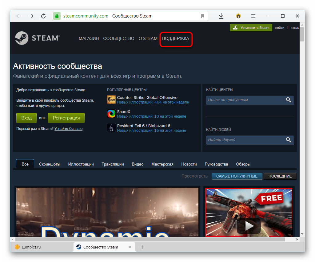The height and width of the screenshot is (262, 315).
Task: Open the browser downloads icon
Action: tap(221, 16)
